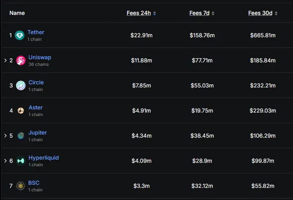Screen dimensions: 293x200
Task: Open the Hyperliquid protocol link
Action: [x=44, y=157]
